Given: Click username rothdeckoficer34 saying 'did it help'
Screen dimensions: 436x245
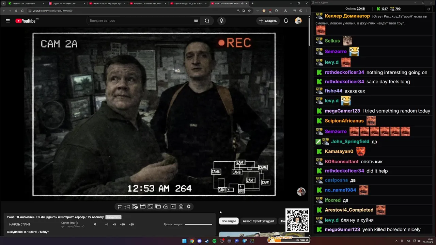Looking at the screenshot, I should (x=344, y=171).
